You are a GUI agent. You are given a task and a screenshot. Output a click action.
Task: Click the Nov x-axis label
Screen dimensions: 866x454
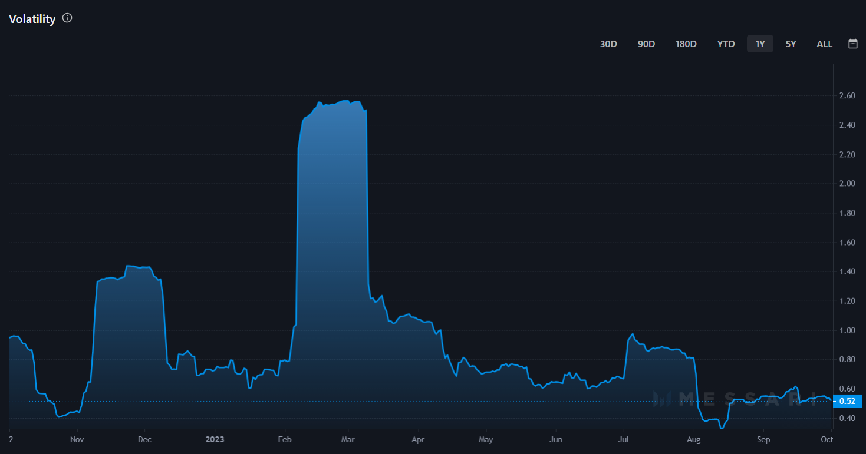pos(77,439)
